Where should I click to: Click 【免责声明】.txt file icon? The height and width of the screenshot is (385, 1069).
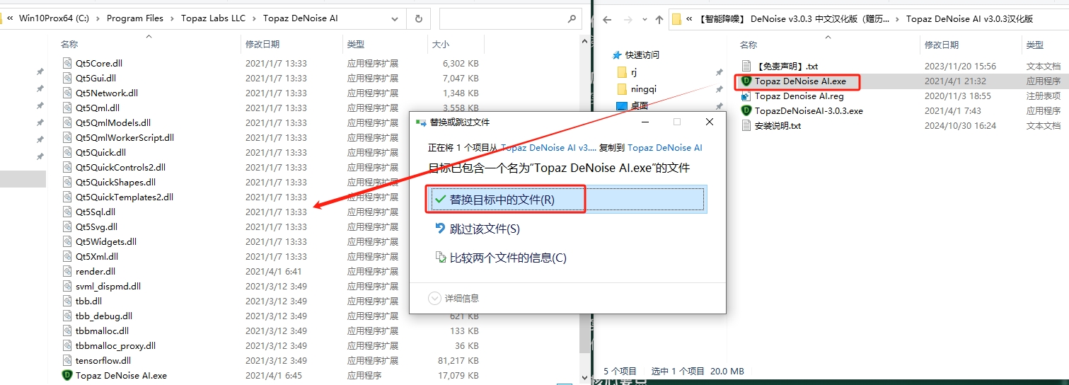coord(746,66)
